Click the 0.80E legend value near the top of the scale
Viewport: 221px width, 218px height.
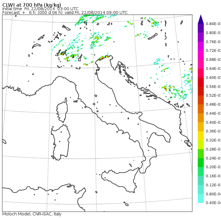point(213,33)
